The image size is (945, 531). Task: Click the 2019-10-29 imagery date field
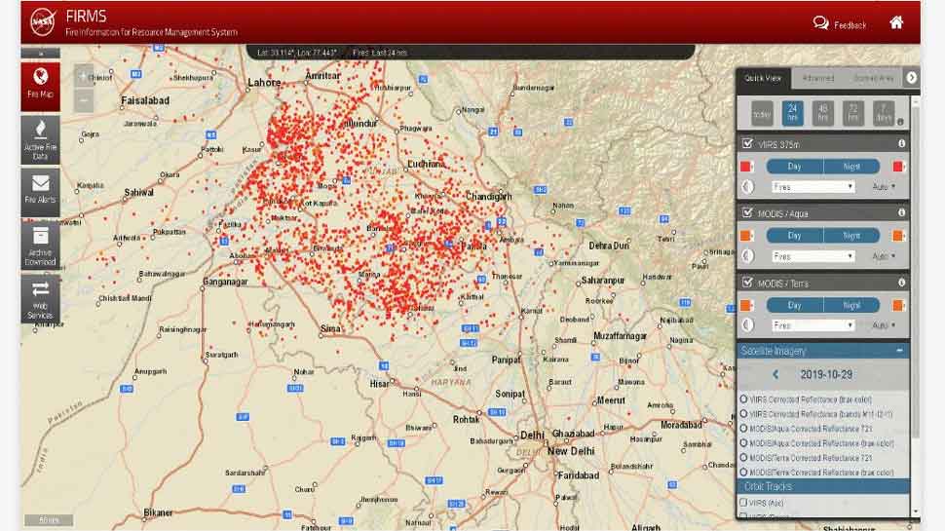pyautogui.click(x=826, y=375)
